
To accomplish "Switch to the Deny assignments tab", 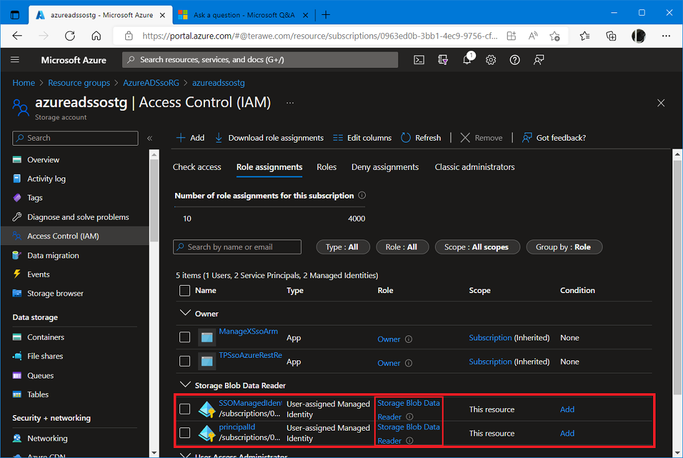I will pos(384,167).
